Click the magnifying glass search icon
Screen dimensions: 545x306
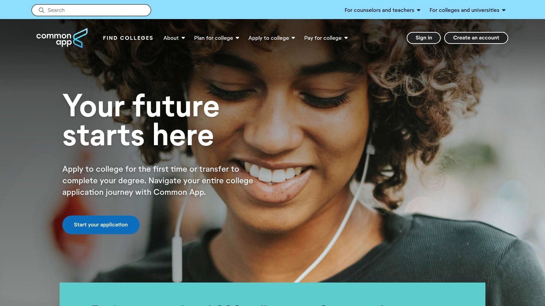pyautogui.click(x=42, y=10)
